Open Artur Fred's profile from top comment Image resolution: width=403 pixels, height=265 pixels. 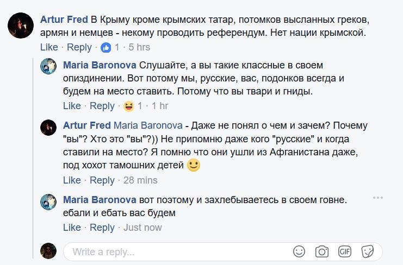coord(64,20)
